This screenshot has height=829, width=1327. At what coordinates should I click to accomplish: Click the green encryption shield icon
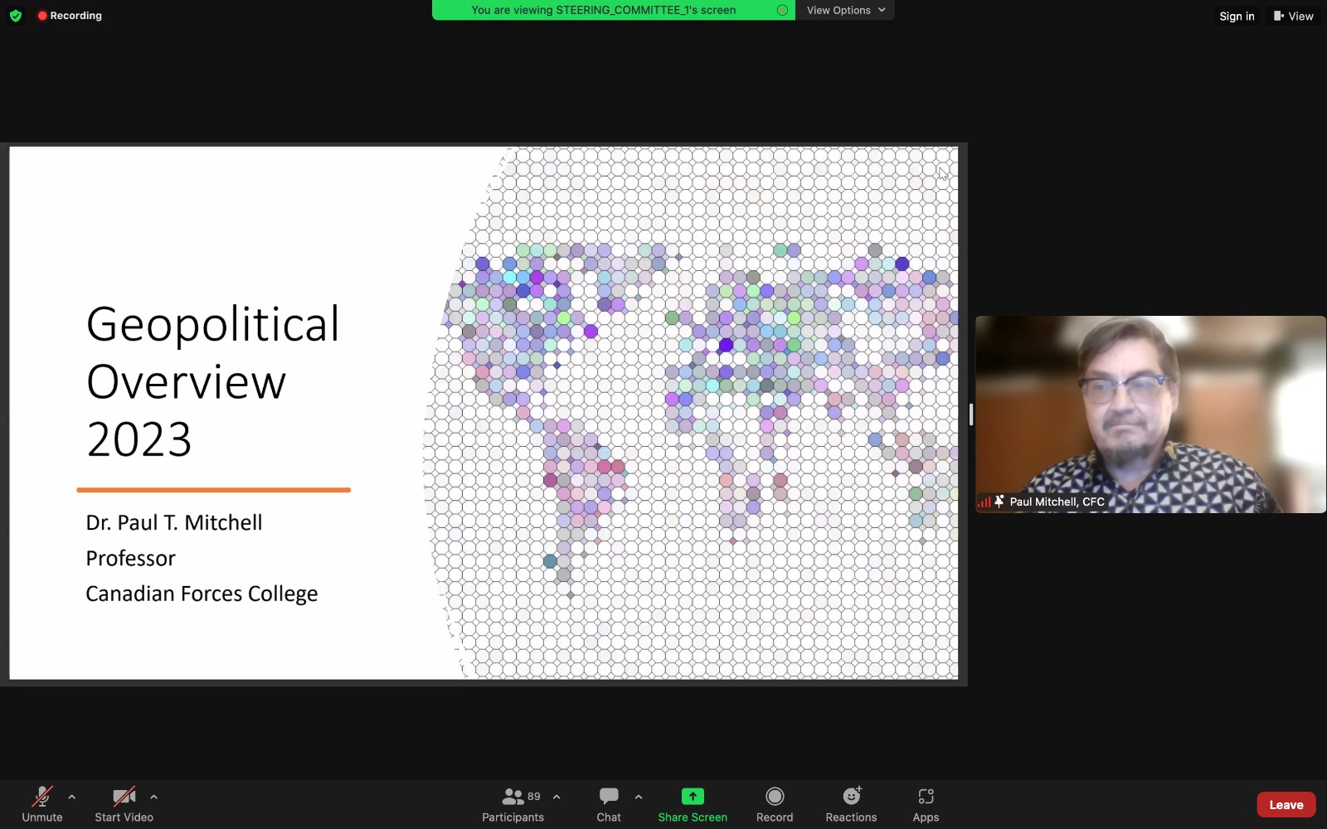(x=15, y=16)
